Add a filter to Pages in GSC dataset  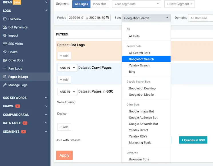(64, 127)
